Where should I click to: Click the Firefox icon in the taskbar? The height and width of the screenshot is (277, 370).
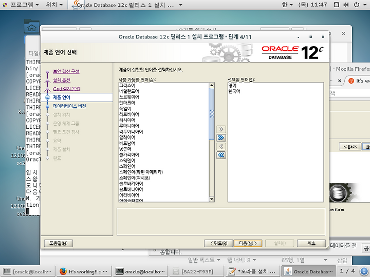tap(63, 271)
